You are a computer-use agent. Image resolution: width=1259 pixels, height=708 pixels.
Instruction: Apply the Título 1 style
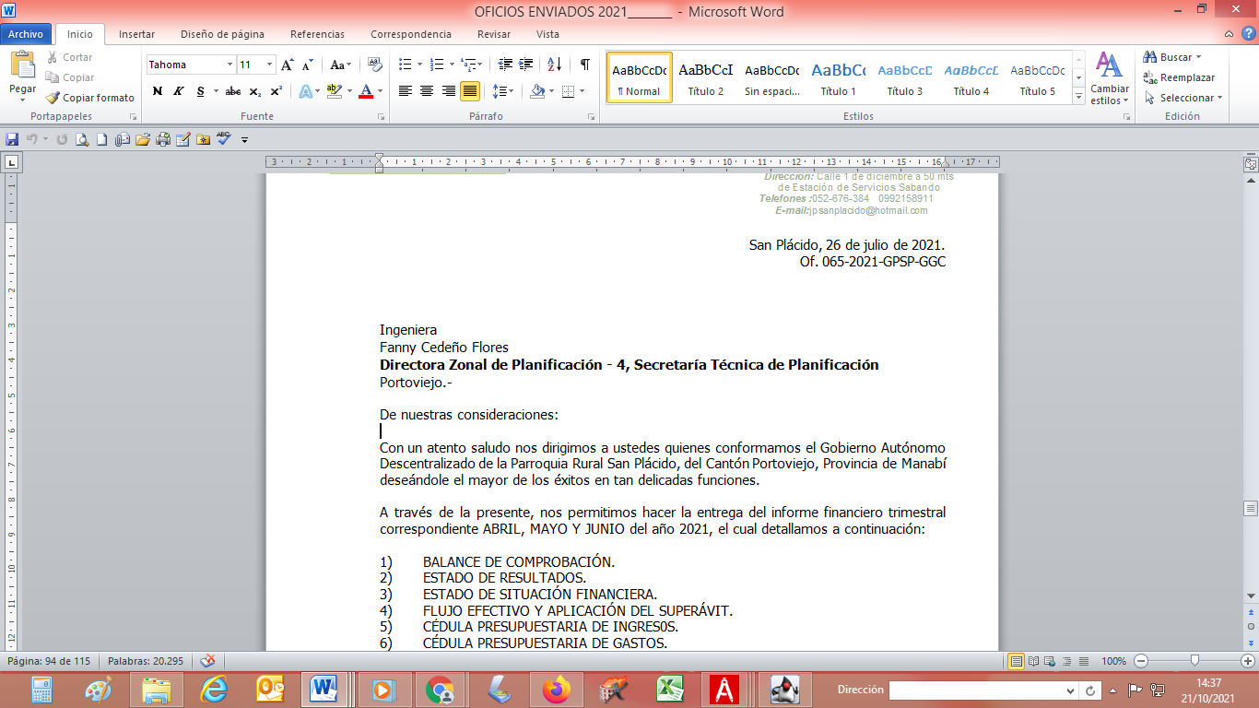pos(839,78)
